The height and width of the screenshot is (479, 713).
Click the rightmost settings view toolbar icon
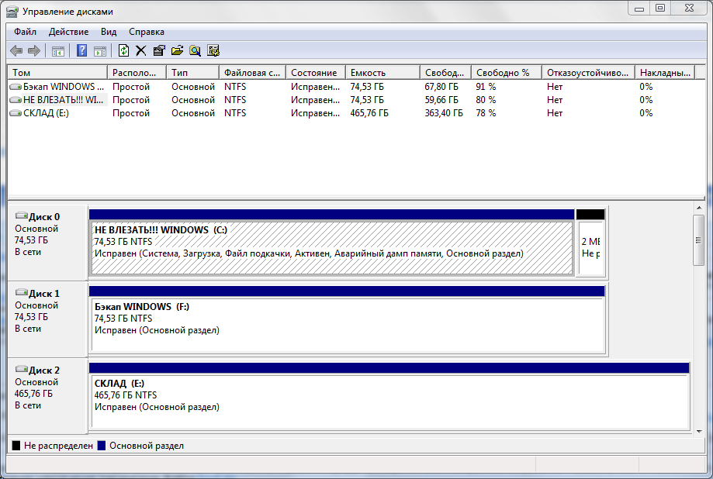point(213,51)
